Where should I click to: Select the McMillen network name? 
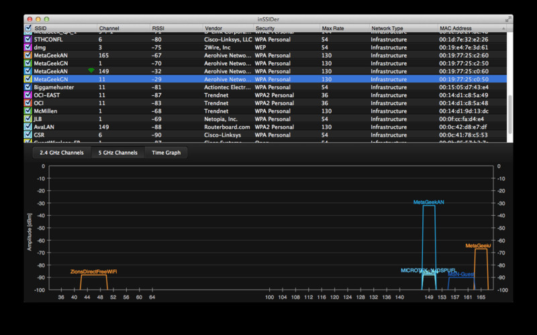[46, 111]
